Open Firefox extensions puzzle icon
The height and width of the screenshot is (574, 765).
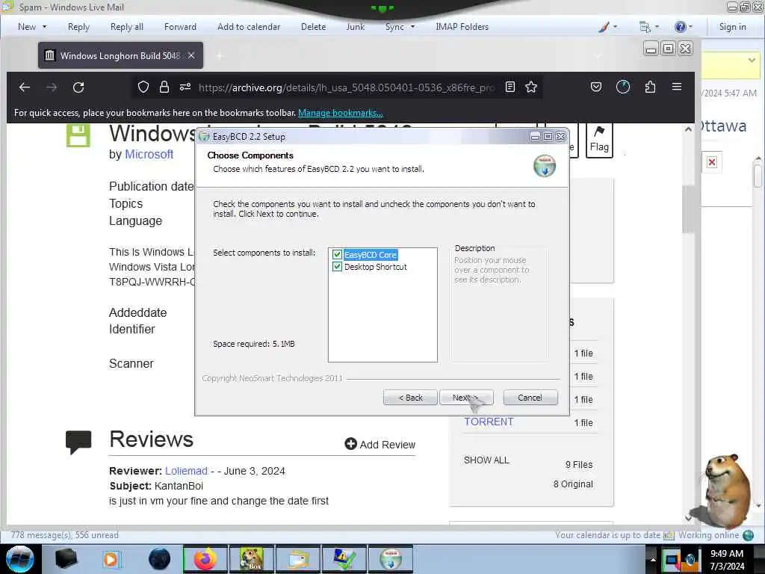pos(650,87)
